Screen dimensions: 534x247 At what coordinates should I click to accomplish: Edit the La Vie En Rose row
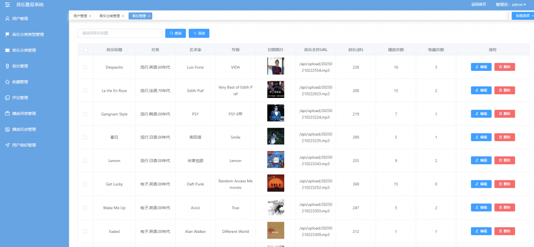coord(481,91)
